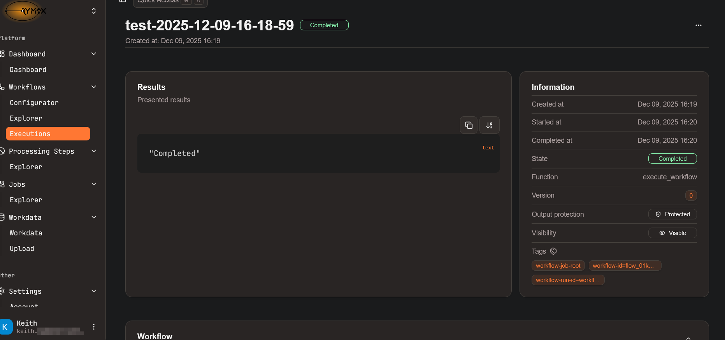Screen dimensions: 725x340
Task: Select the Processing Steps icon in sidebar
Action: (x=2, y=151)
